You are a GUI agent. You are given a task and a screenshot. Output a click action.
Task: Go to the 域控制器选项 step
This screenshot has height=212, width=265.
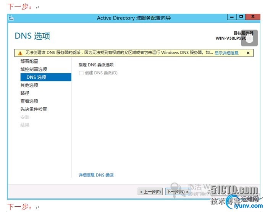click(x=34, y=69)
